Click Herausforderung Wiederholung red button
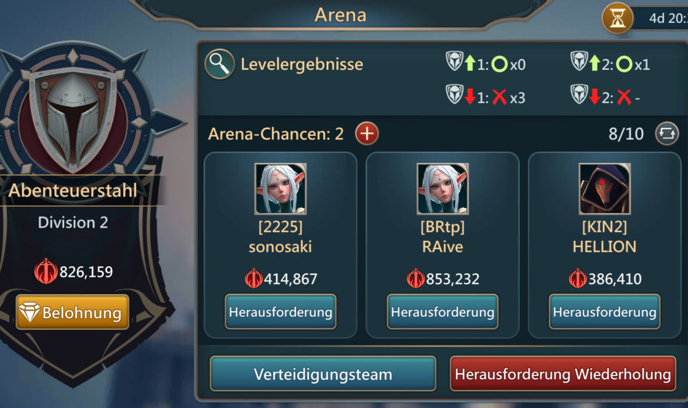688x408 pixels. point(563,374)
